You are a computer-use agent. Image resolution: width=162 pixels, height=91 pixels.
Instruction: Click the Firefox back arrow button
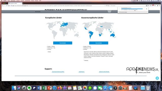3,6
